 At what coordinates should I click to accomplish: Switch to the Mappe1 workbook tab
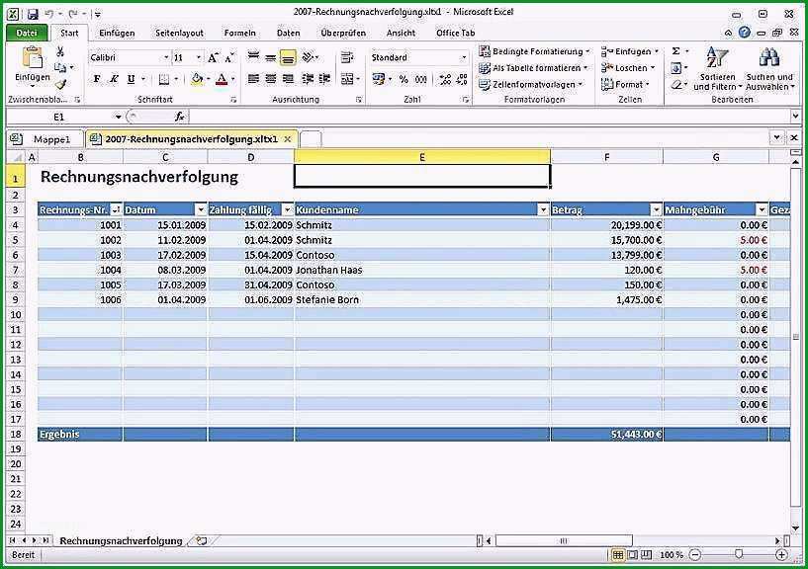click(45, 139)
